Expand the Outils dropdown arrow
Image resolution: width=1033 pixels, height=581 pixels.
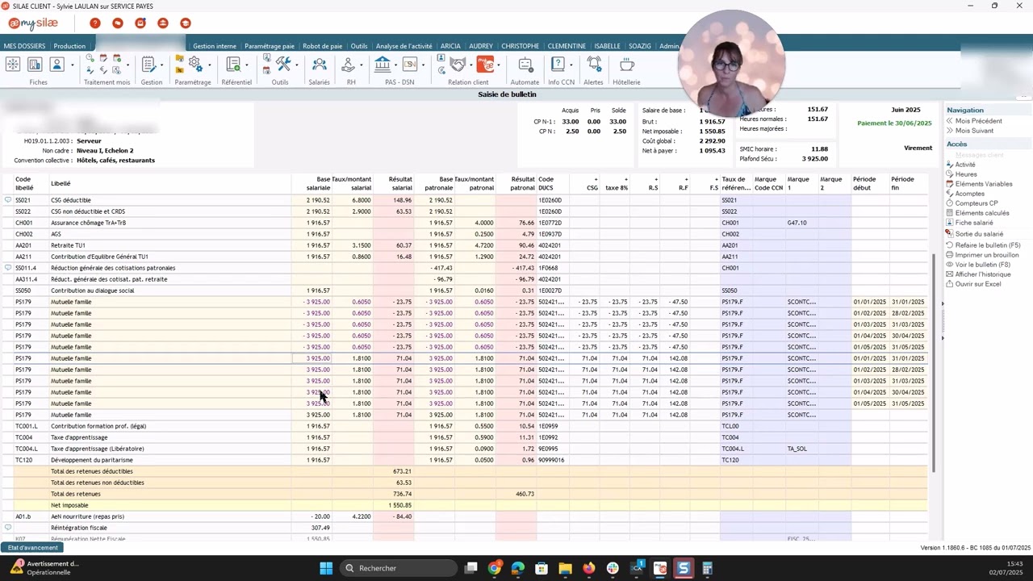pos(296,65)
